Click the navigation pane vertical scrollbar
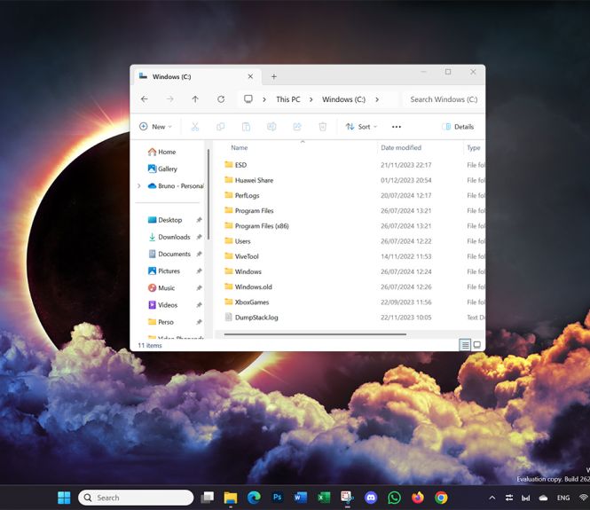Screen dimensions: 590x510 tap(208, 194)
